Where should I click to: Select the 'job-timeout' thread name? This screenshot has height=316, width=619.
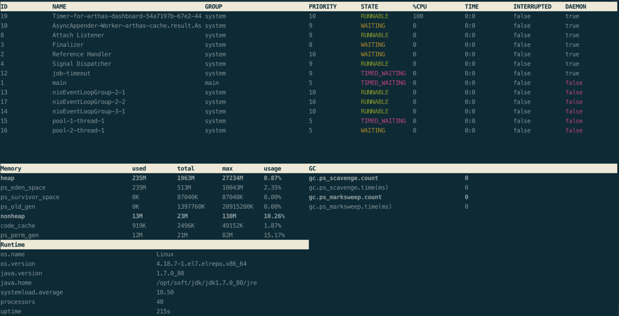[72, 73]
